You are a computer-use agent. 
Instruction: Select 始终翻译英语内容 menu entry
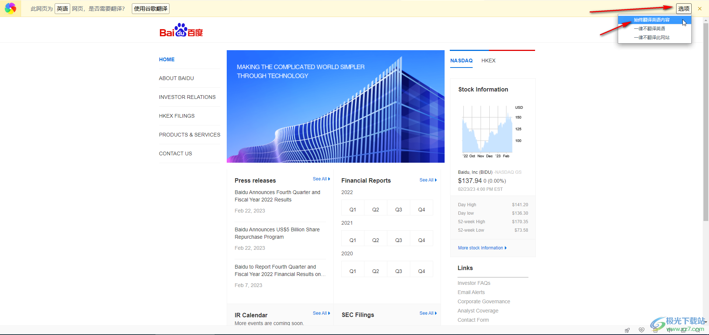point(654,20)
